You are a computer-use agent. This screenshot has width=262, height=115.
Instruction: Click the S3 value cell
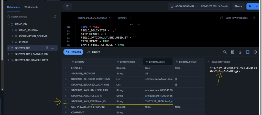pos(158,74)
